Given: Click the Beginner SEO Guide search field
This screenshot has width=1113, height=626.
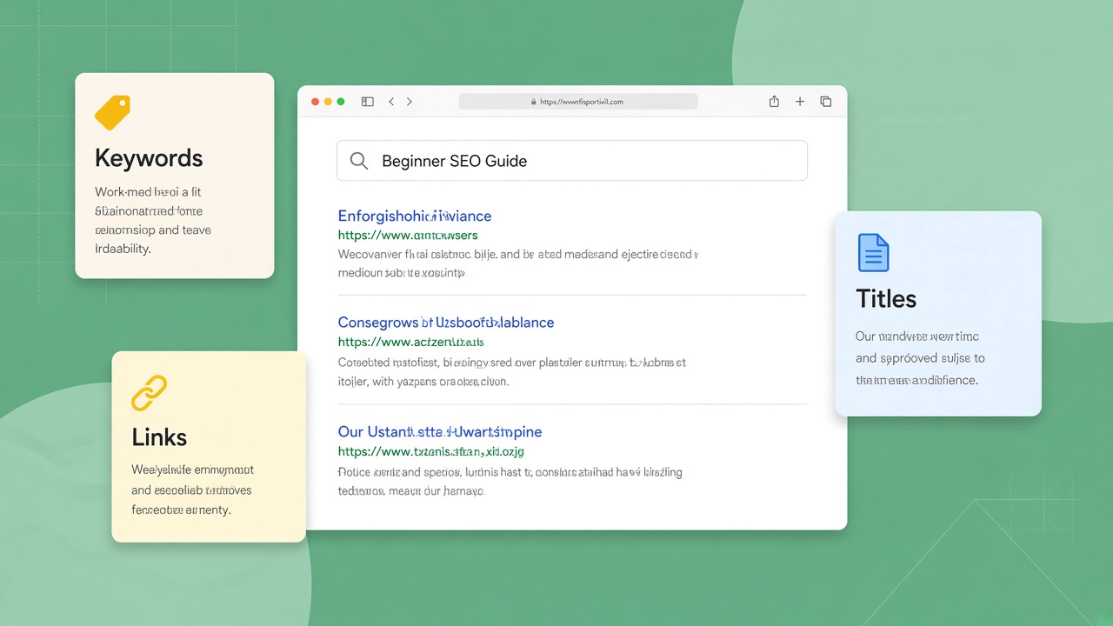Looking at the screenshot, I should coord(572,161).
